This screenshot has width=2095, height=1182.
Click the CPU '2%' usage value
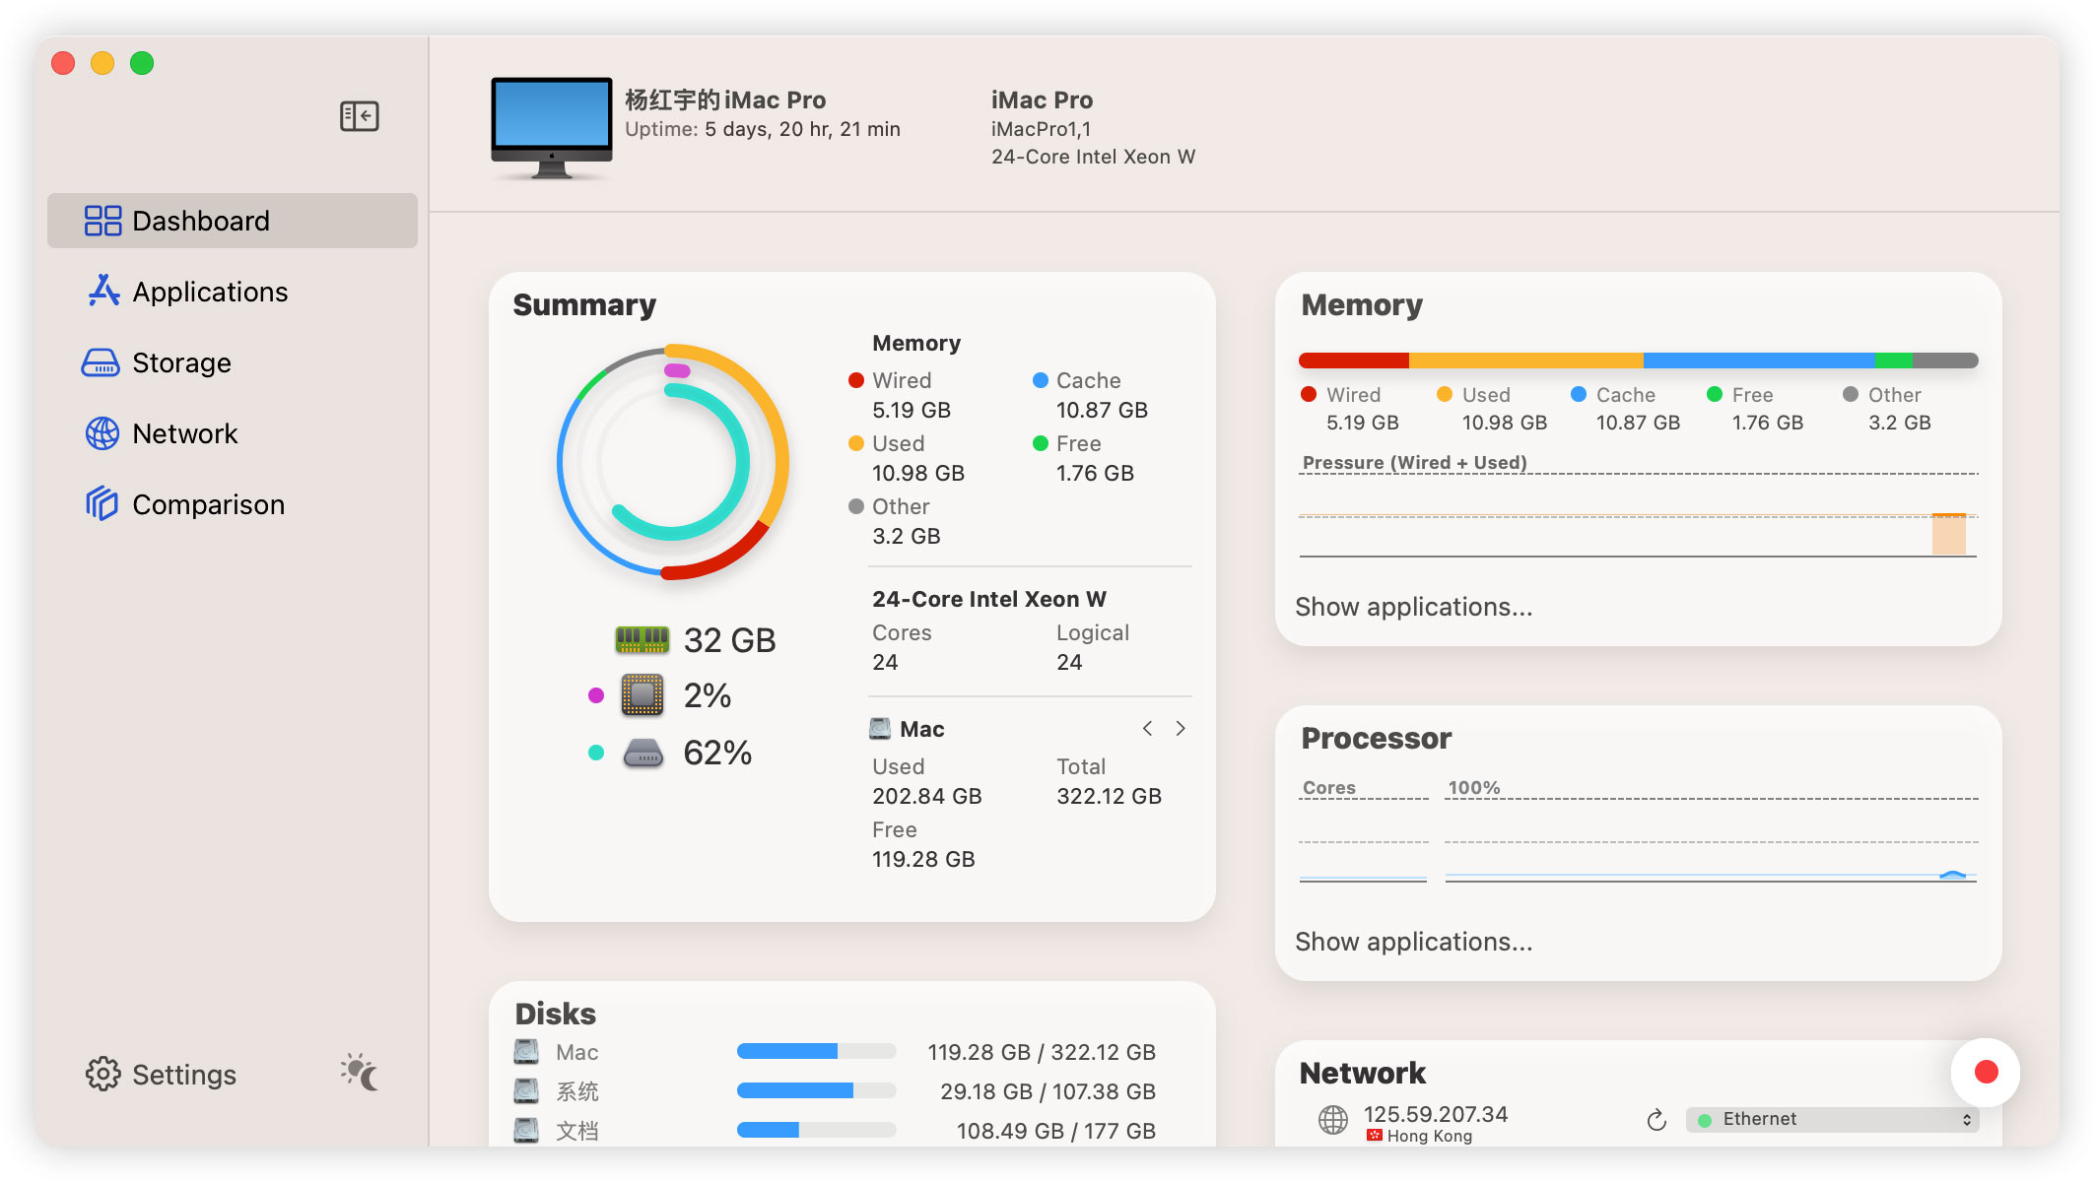click(708, 695)
